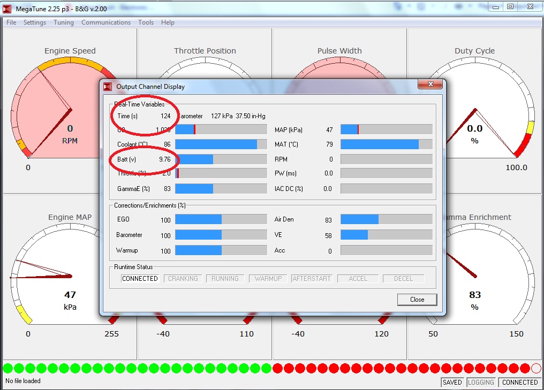Click the LOGGING status bar indicator
The width and height of the screenshot is (544, 390).
click(481, 383)
